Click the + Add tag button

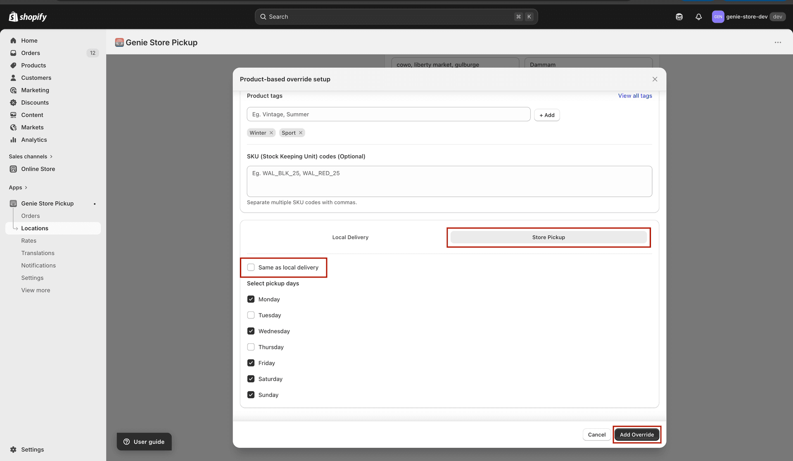tap(547, 115)
